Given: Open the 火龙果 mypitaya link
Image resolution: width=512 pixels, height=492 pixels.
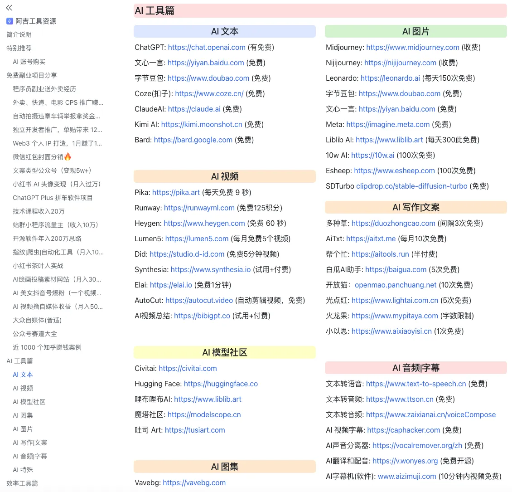Looking at the screenshot, I should tap(395, 316).
